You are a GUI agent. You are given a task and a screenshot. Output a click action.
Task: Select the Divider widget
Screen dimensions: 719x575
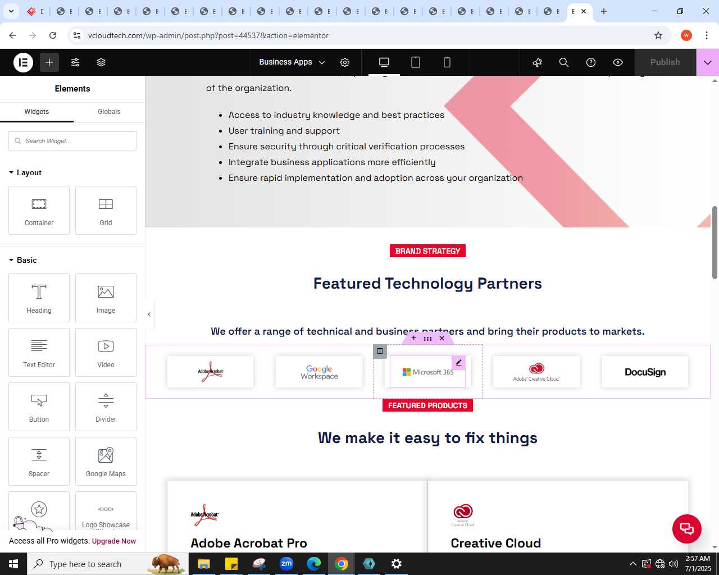[x=106, y=407]
